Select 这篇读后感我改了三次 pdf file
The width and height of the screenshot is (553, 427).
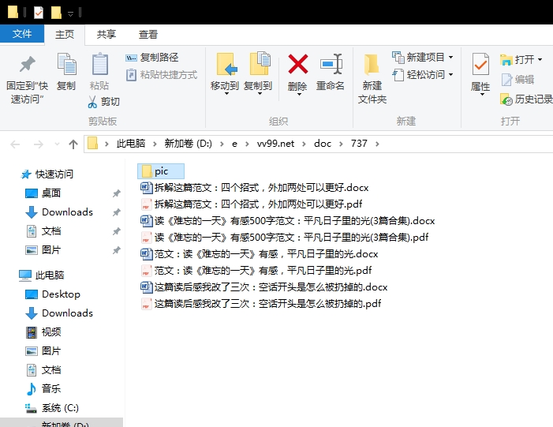pyautogui.click(x=260, y=304)
